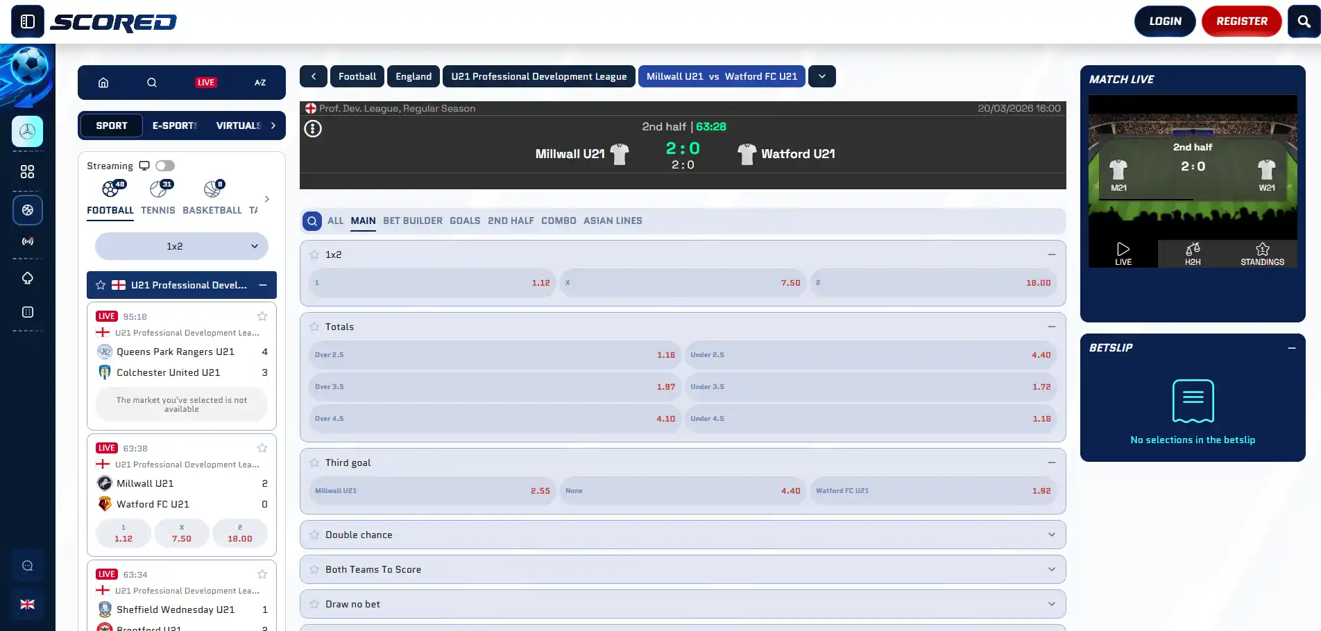Open the H2H stats in match widget
This screenshot has width=1321, height=631.
click(1193, 254)
